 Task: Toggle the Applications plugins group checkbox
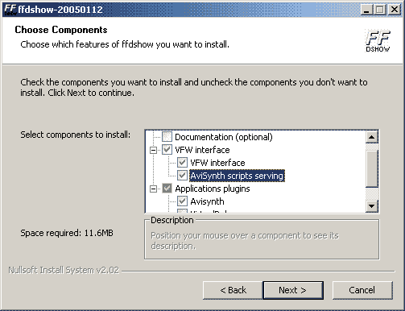(x=167, y=189)
